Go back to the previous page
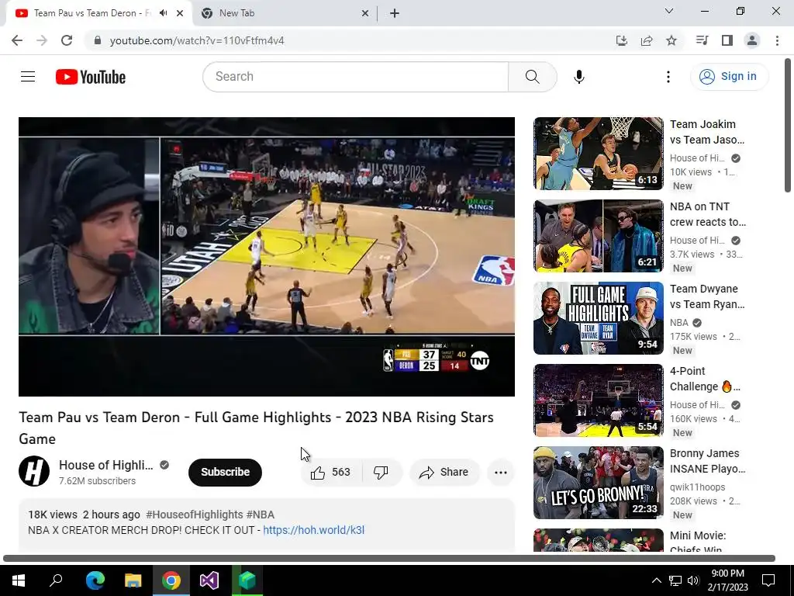Viewport: 794px width, 596px height. point(17,40)
